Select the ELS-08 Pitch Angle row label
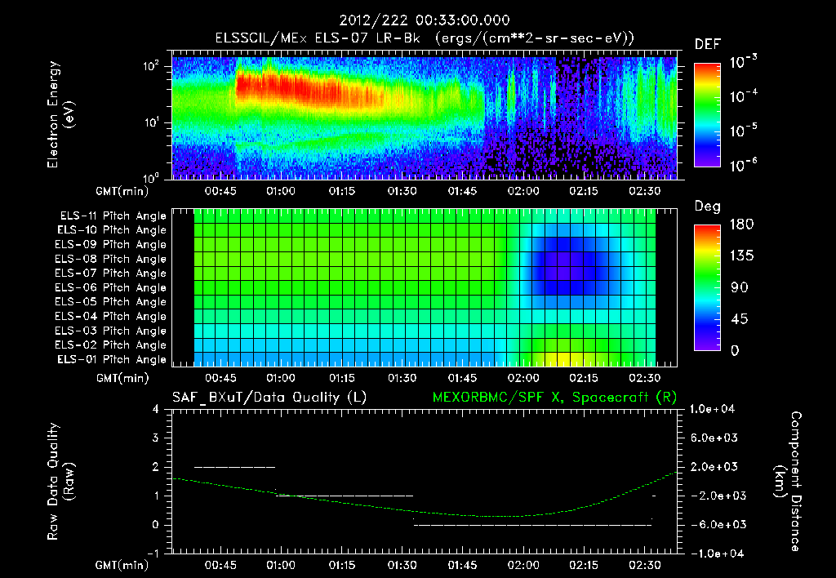The height and width of the screenshot is (578, 836). (110, 259)
